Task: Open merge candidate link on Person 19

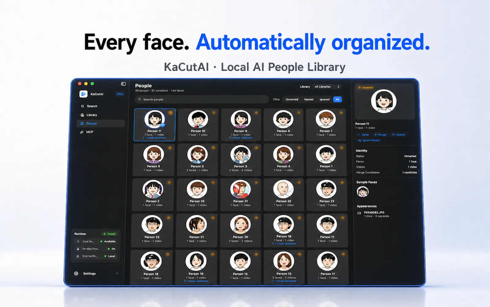Action: (284, 244)
